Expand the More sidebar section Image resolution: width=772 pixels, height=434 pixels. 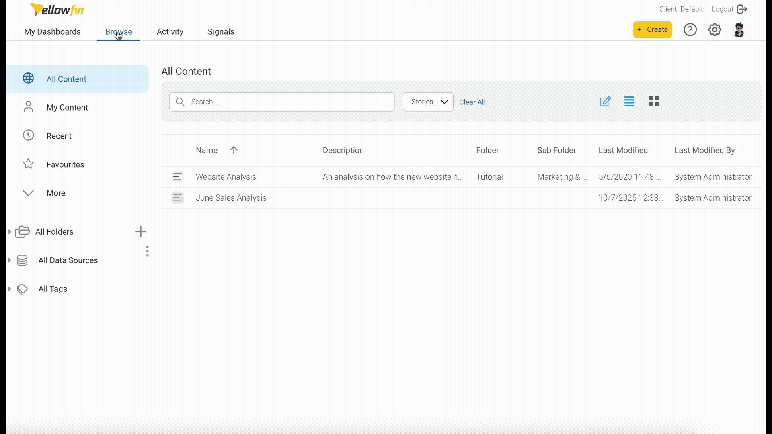(28, 193)
